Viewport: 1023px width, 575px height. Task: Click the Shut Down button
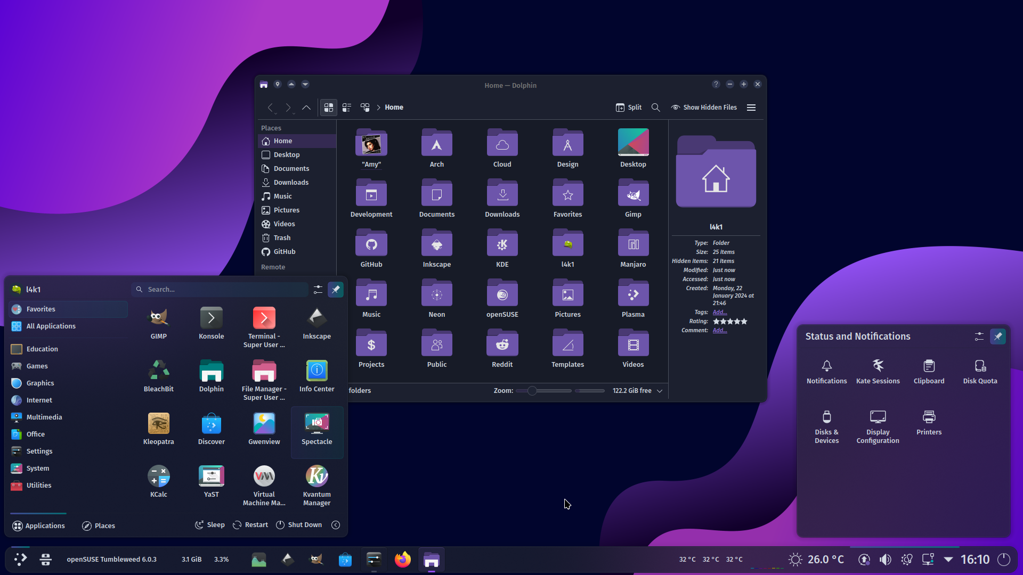(x=299, y=524)
